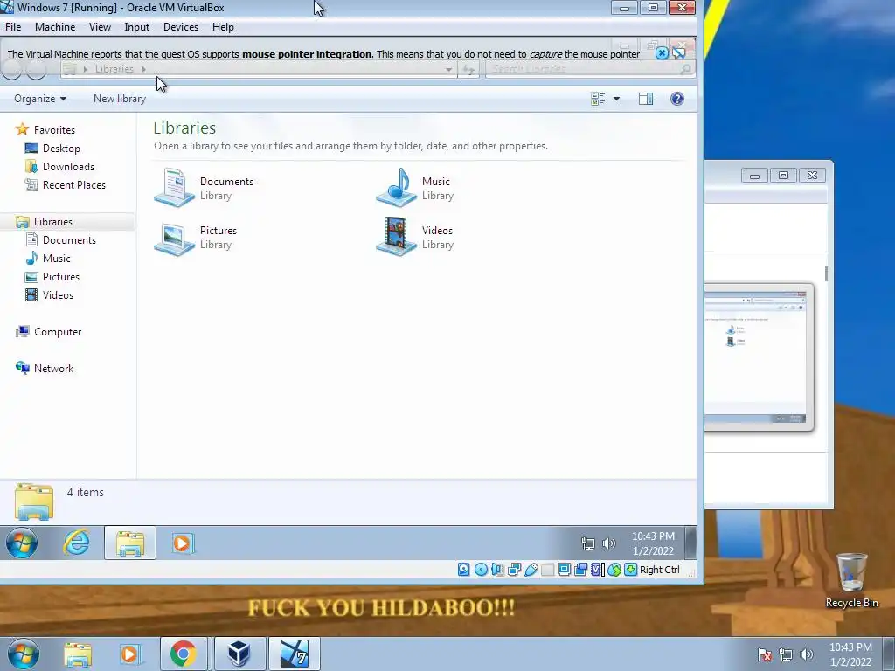Viewport: 895px width, 671px height.
Task: Expand the Libraries breadcrumb arrow
Action: click(x=144, y=69)
